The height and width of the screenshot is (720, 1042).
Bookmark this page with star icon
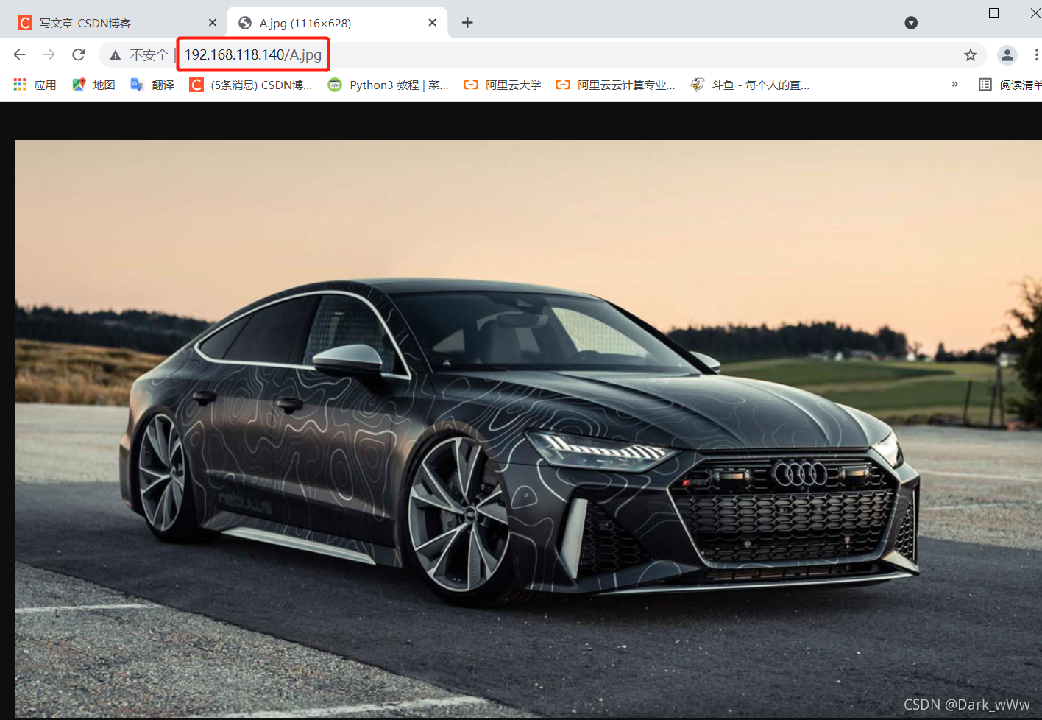tap(971, 54)
